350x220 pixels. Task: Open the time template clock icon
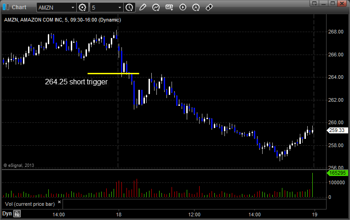pyautogui.click(x=129, y=8)
